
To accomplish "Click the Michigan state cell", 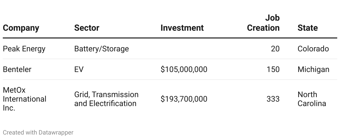I will (x=313, y=69).
